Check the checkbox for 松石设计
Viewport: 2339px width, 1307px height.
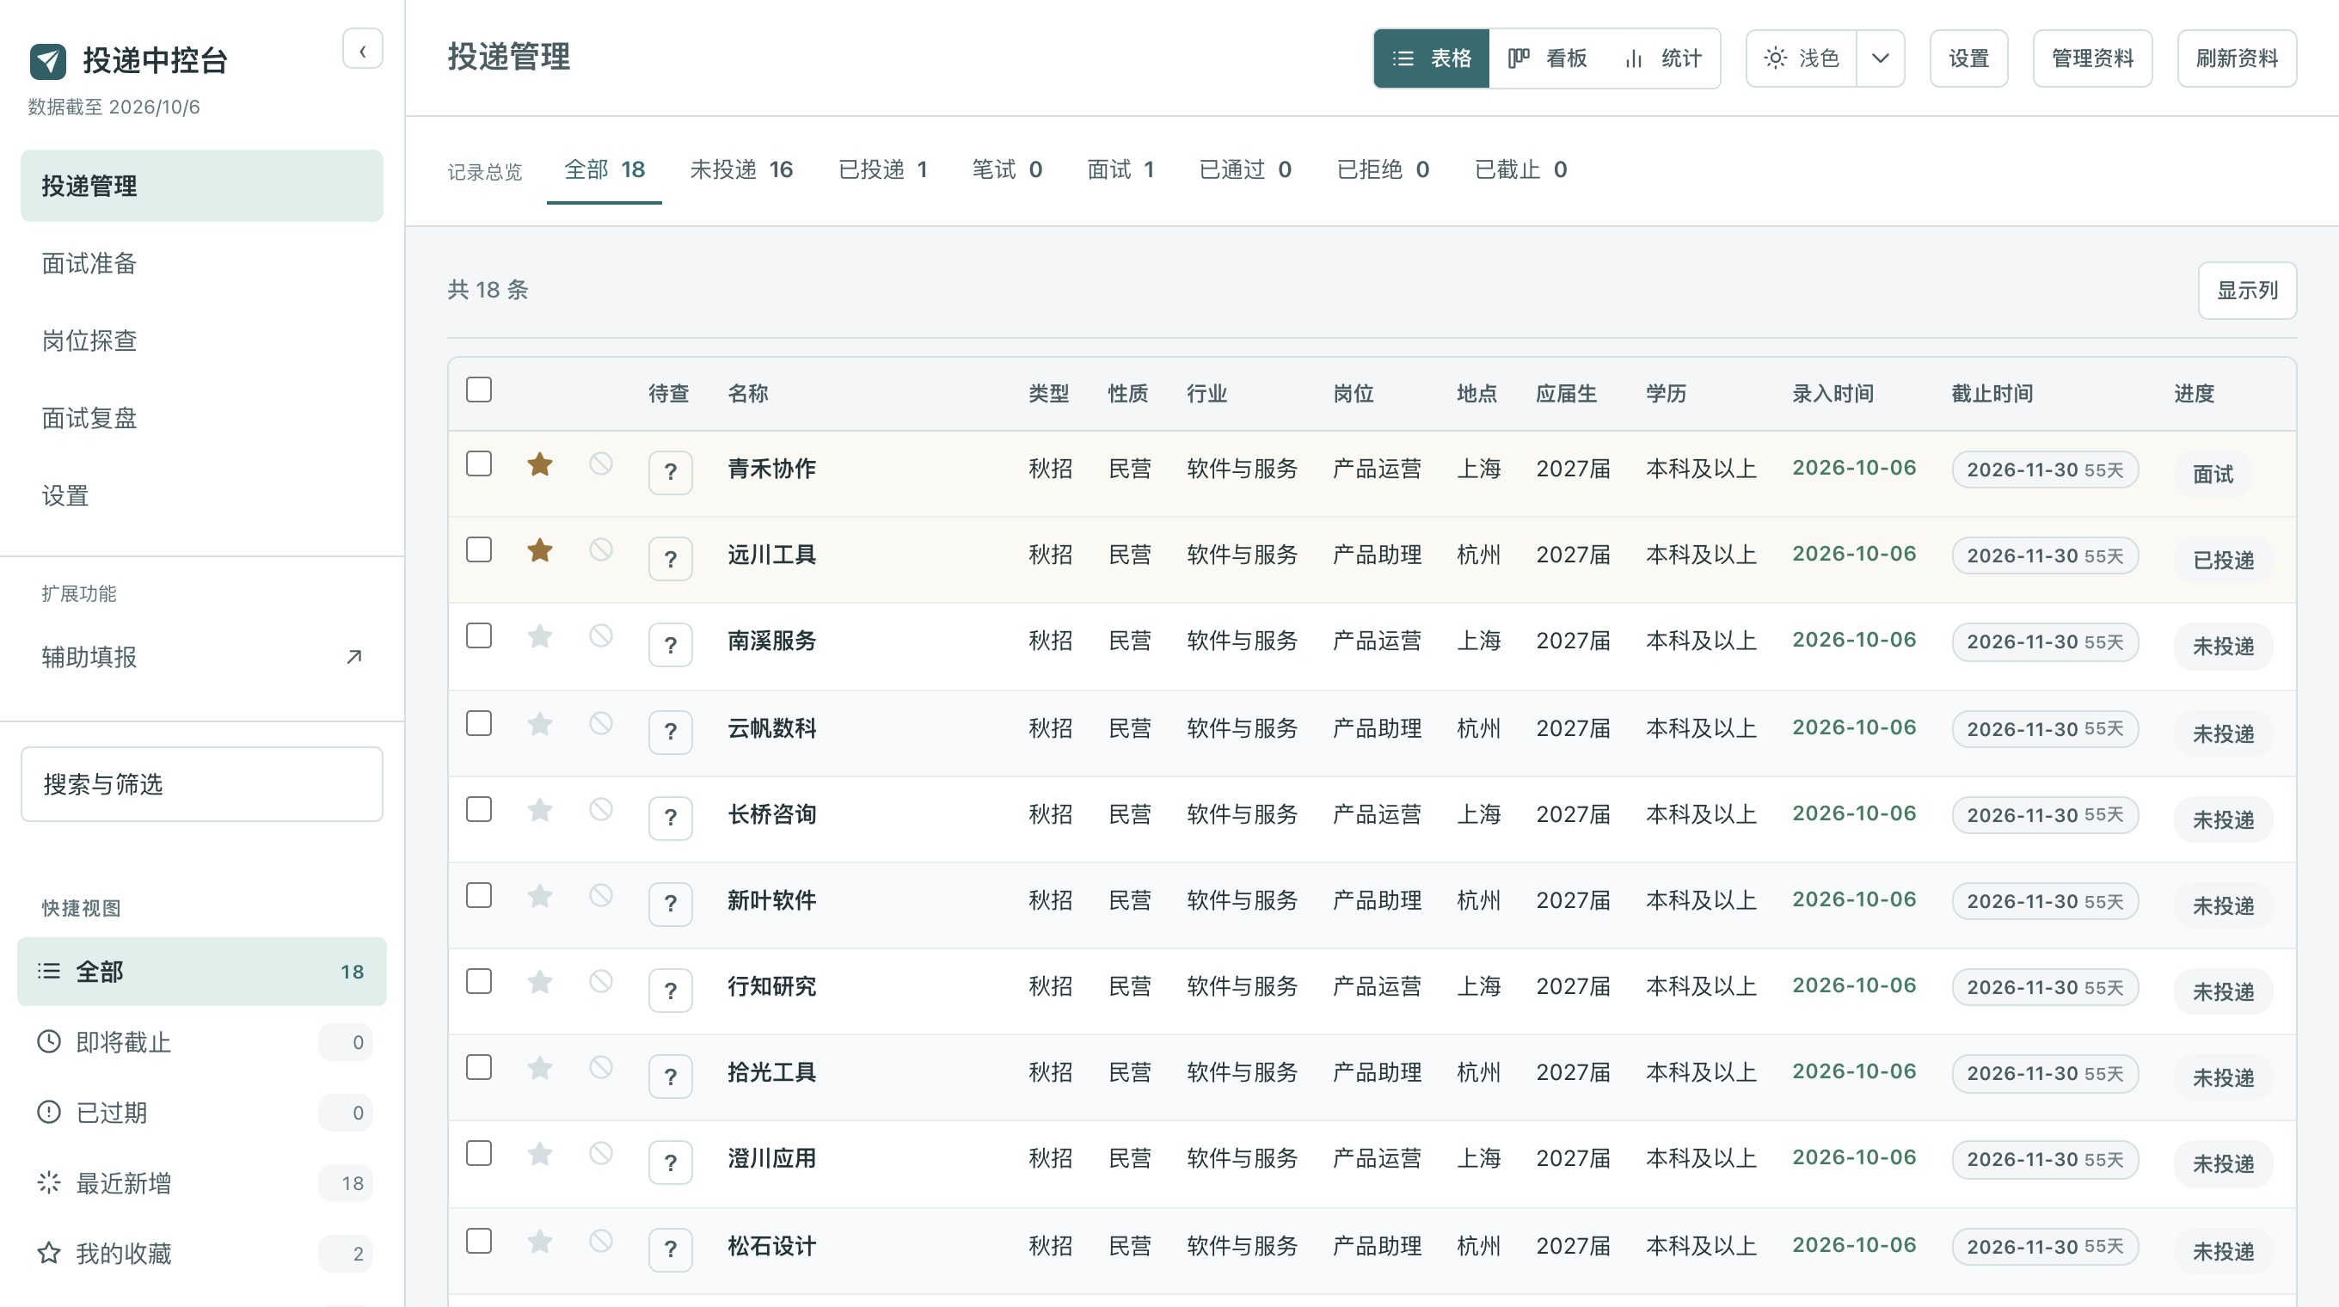(478, 1241)
